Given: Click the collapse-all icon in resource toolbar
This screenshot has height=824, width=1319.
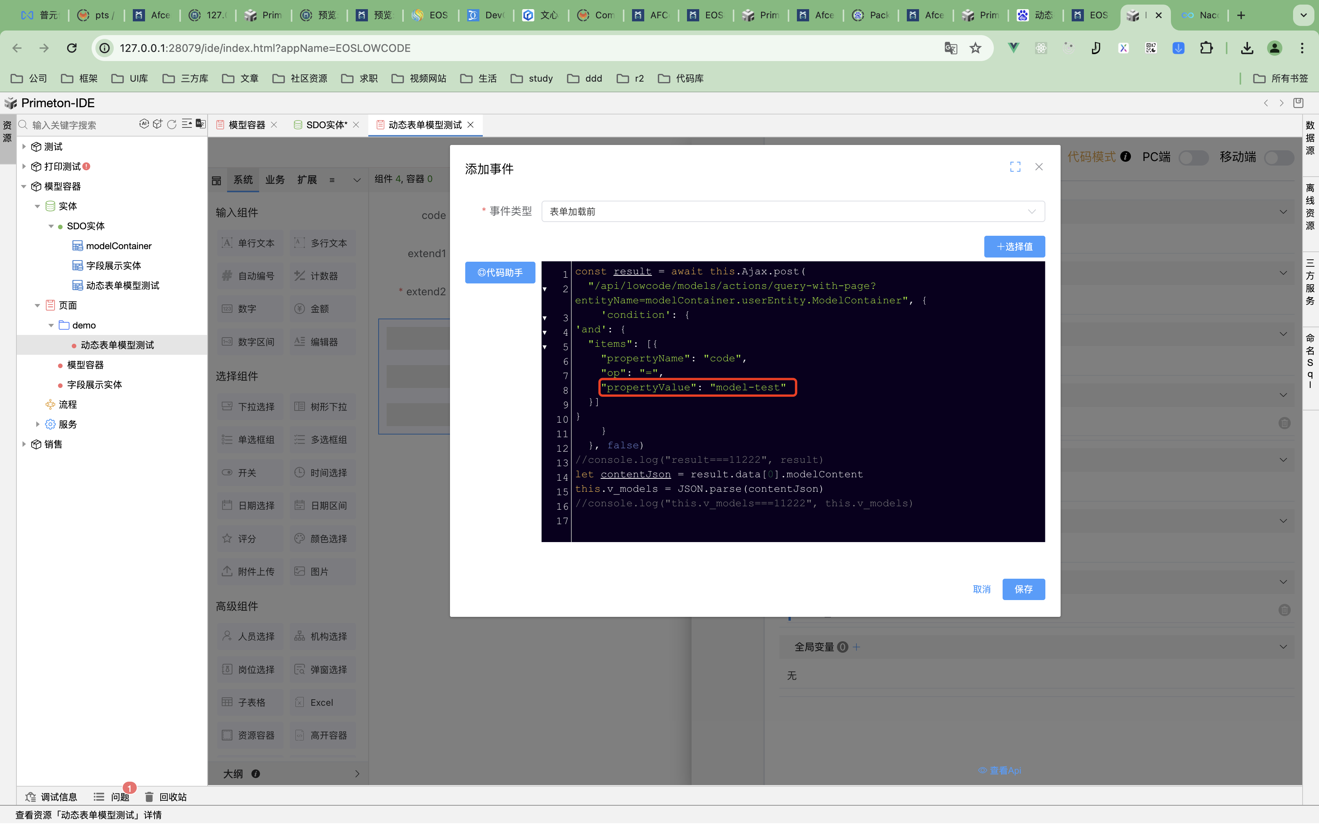Looking at the screenshot, I should [186, 124].
